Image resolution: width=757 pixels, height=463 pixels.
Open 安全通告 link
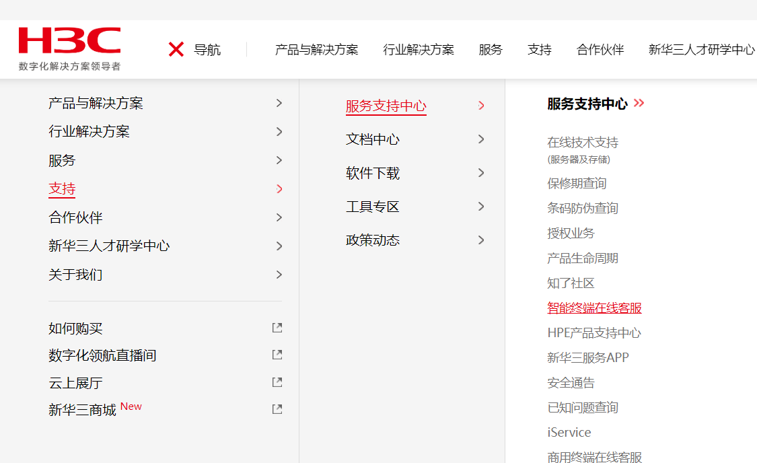pos(571,383)
